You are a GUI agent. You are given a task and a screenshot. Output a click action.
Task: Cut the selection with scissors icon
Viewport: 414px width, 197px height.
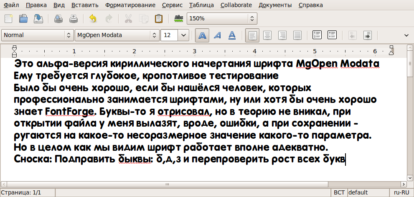[x=128, y=19]
